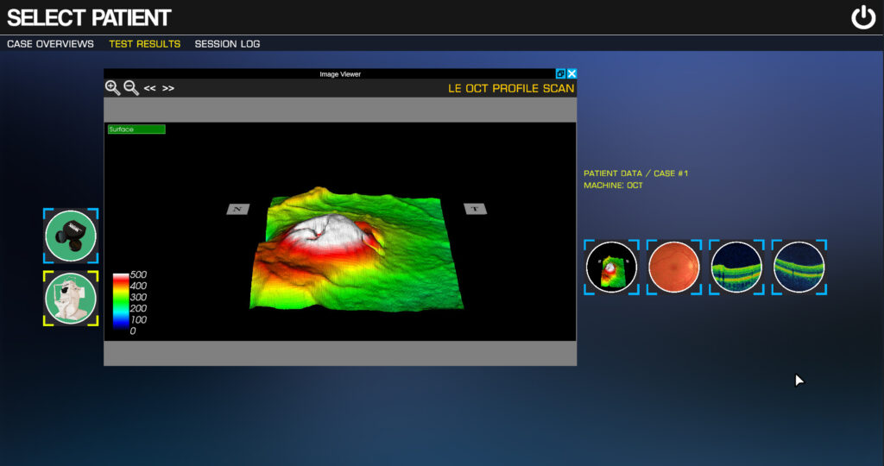
Task: Open the Session Log tab
Action: pos(227,44)
